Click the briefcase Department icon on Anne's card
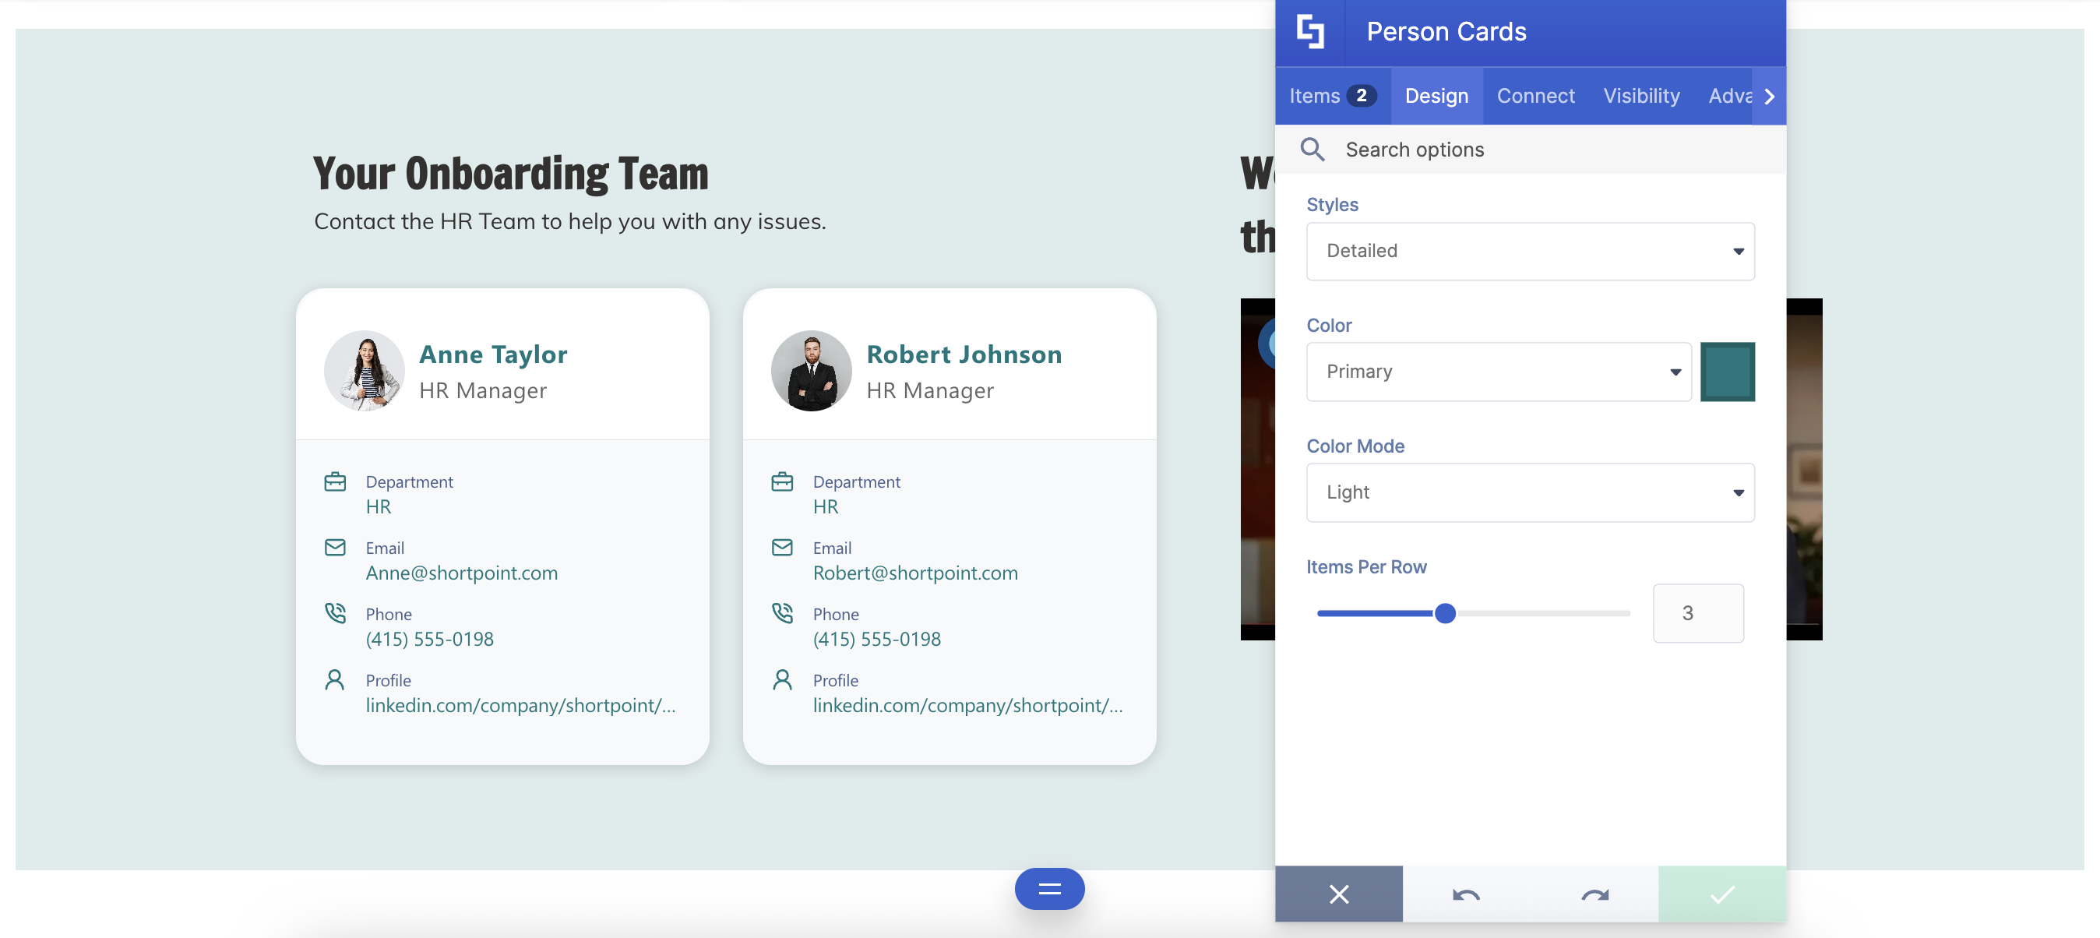Image resolution: width=2100 pixels, height=938 pixels. [x=334, y=481]
